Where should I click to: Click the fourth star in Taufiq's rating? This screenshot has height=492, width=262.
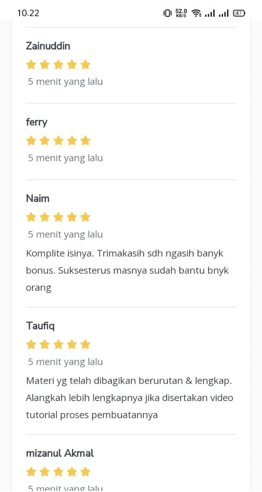pos(72,345)
